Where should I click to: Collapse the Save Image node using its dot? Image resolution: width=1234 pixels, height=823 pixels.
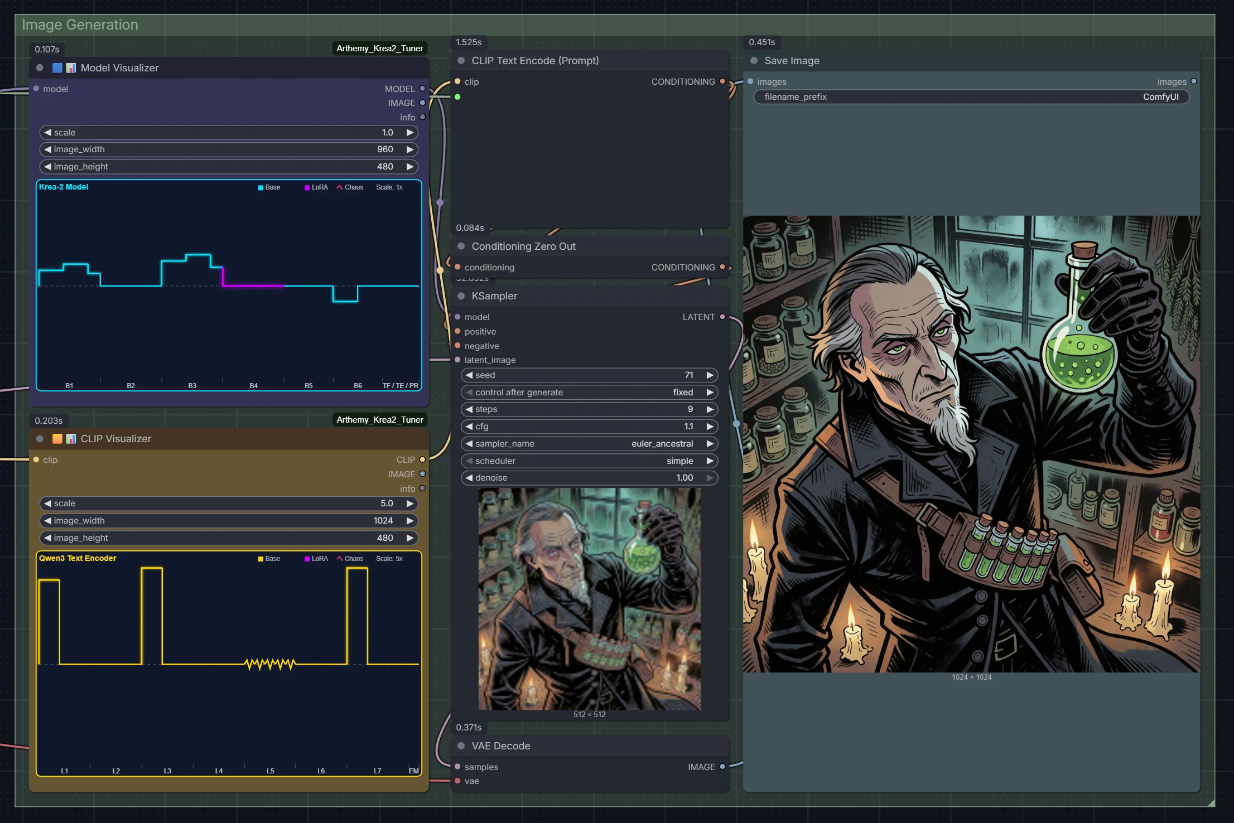pos(754,61)
